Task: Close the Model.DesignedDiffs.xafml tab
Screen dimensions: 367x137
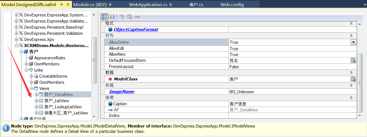Action: click(68, 4)
